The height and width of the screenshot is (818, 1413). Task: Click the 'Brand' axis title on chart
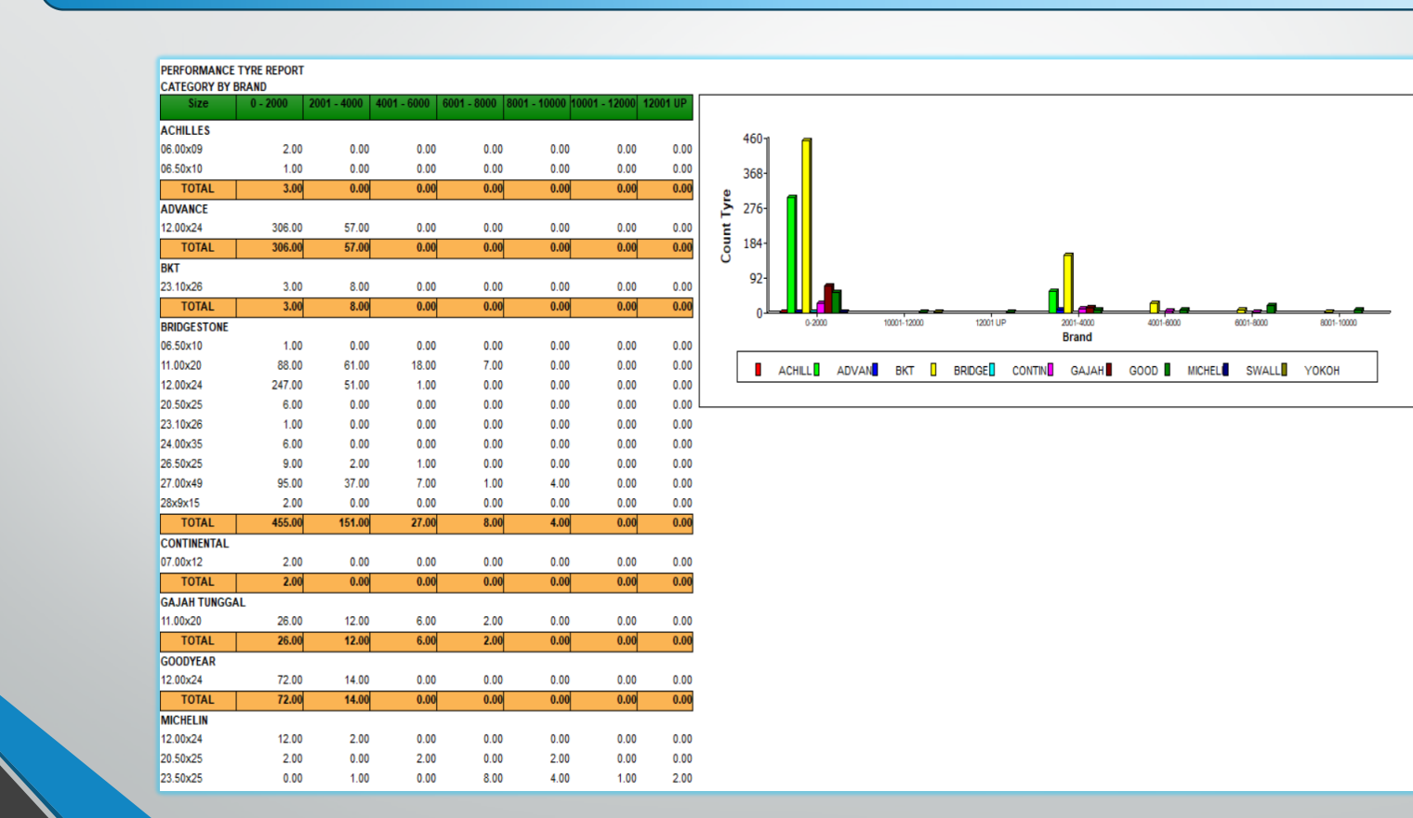pos(1077,337)
